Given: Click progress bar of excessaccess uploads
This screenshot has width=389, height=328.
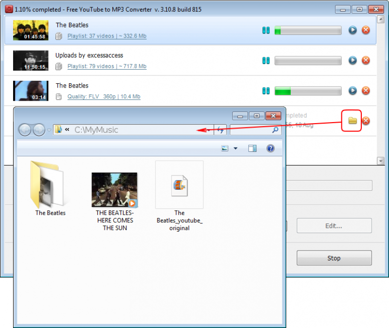Looking at the screenshot, I should [x=308, y=60].
